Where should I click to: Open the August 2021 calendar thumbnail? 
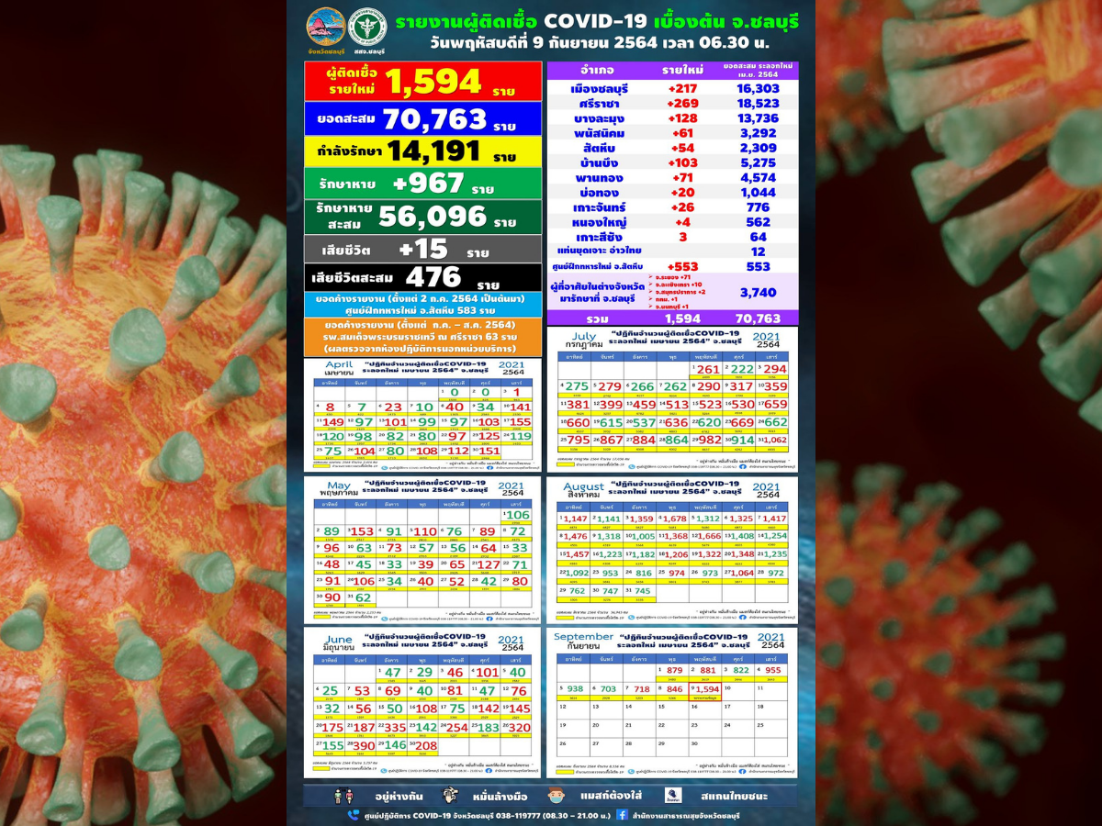672,550
